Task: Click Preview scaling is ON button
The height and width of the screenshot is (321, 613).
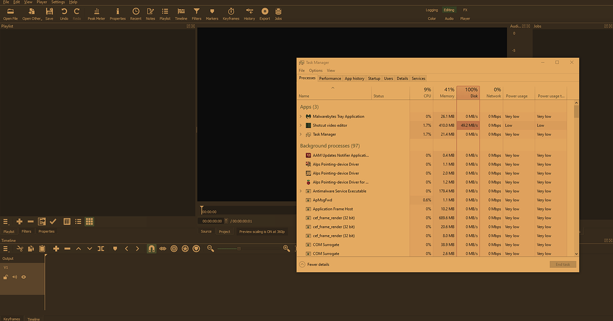Action: tap(262, 231)
